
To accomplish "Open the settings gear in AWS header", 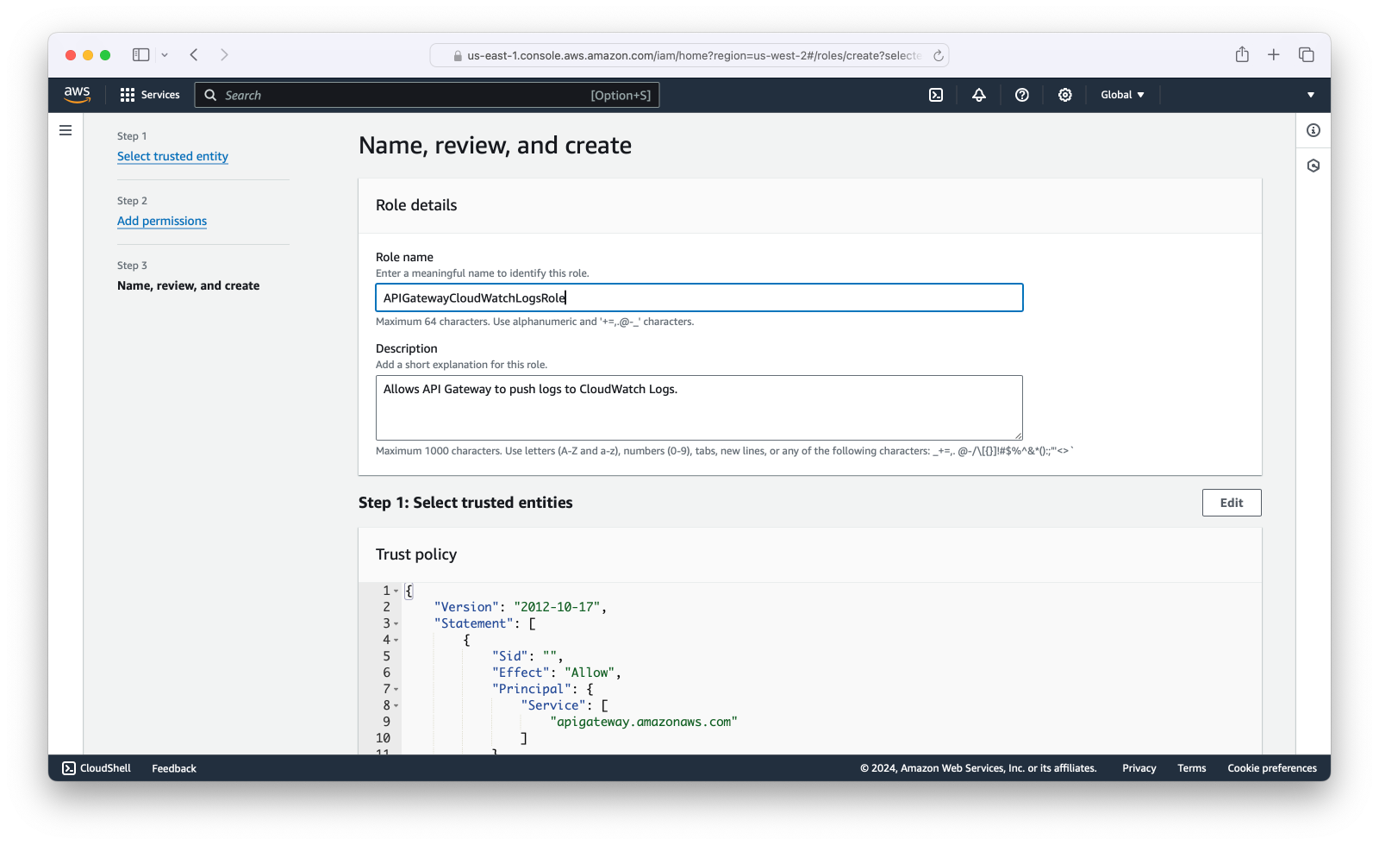I will [x=1065, y=95].
